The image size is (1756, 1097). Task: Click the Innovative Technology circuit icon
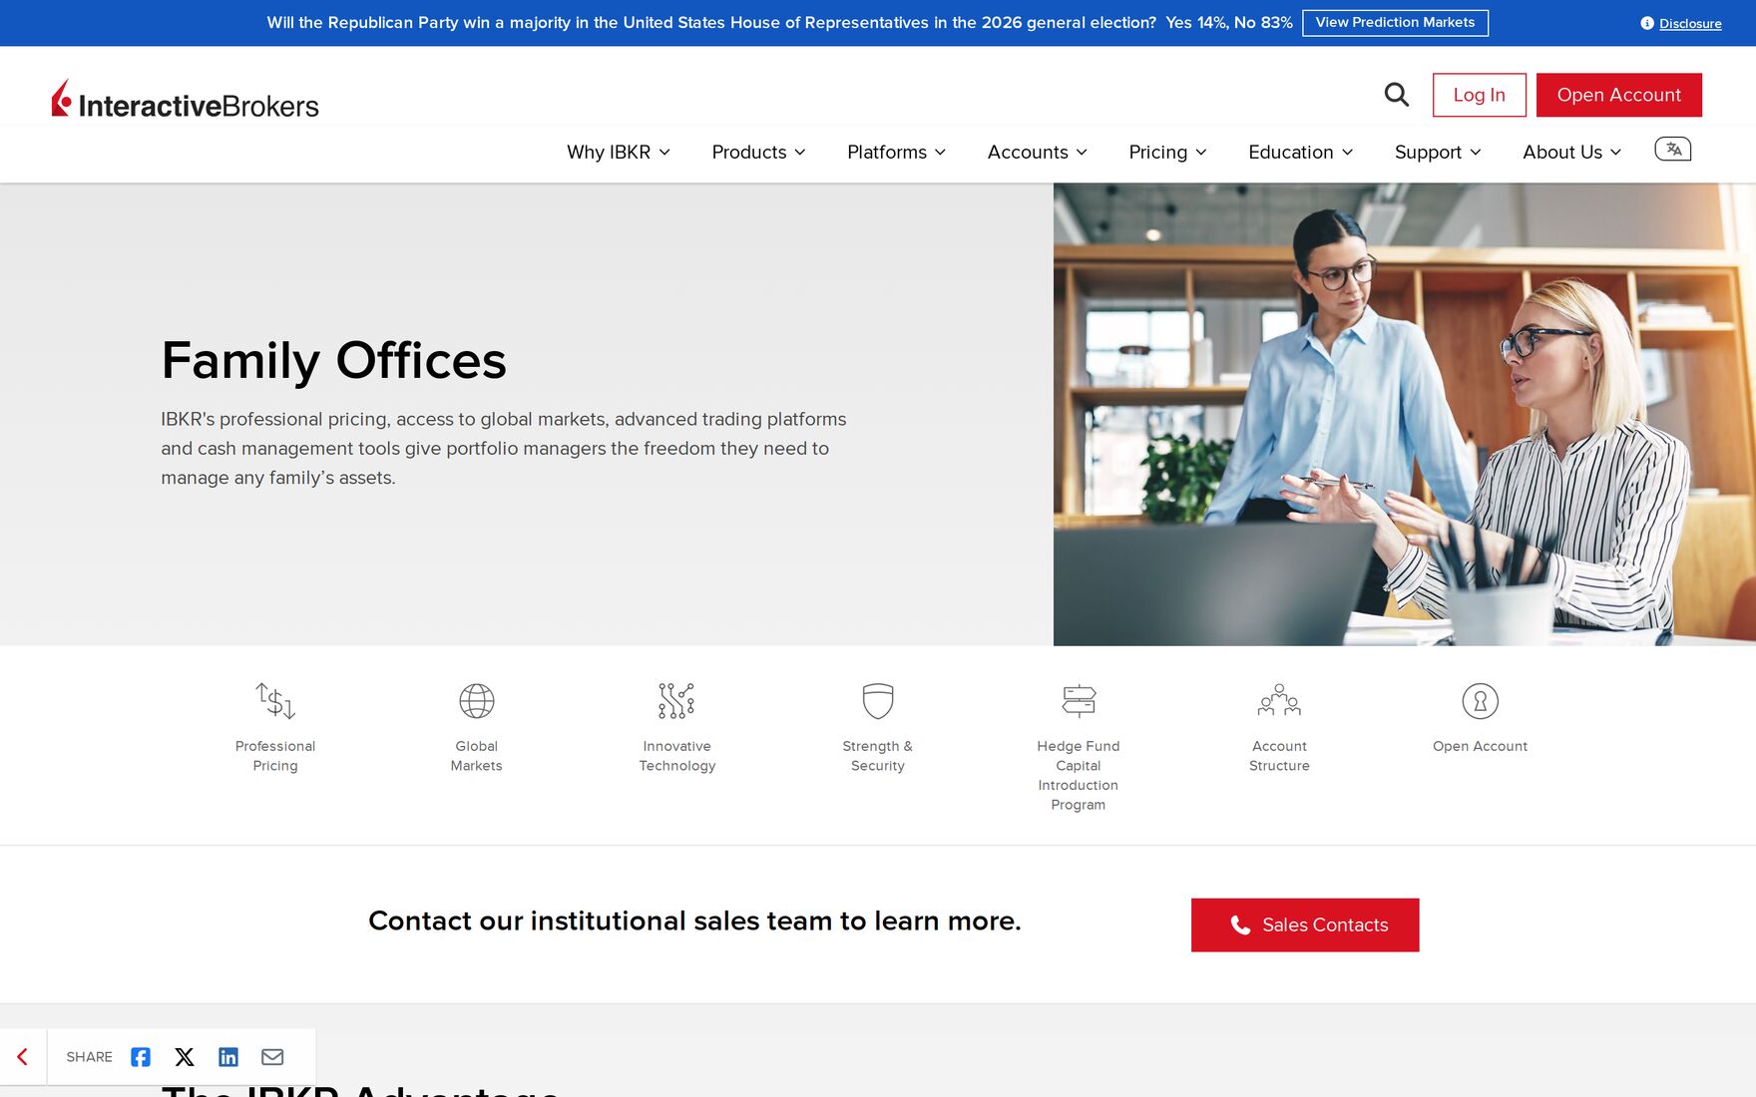pos(677,701)
